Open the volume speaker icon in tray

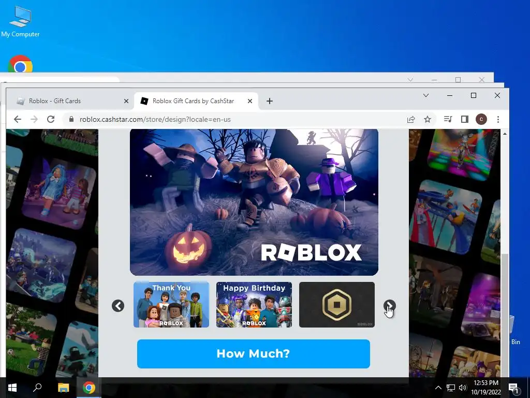[x=463, y=388]
